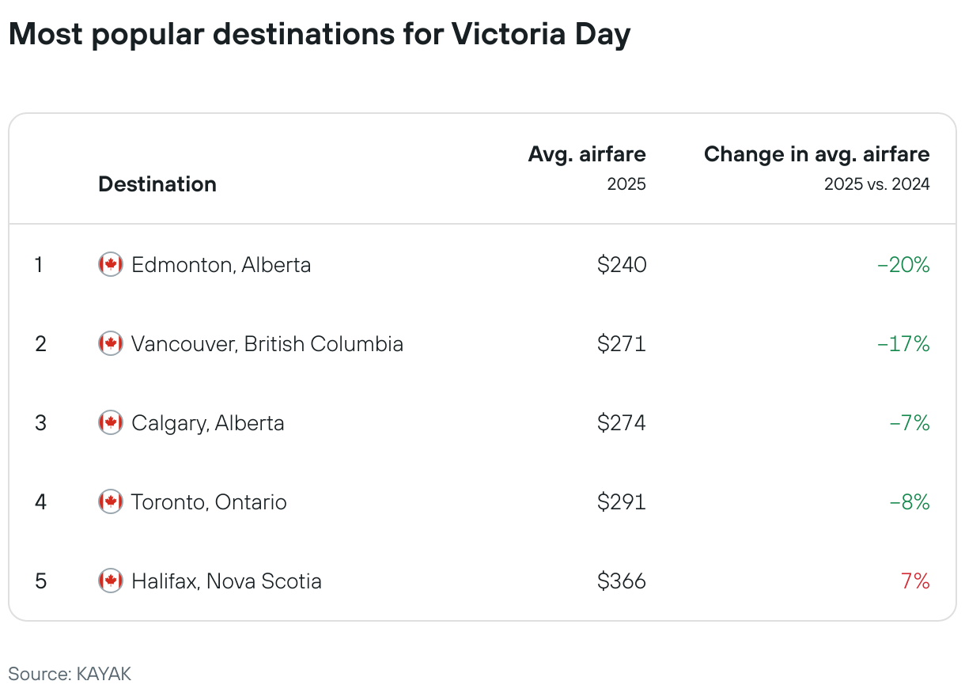
Task: Click the $240 airfare for Edmonton
Action: pos(622,264)
